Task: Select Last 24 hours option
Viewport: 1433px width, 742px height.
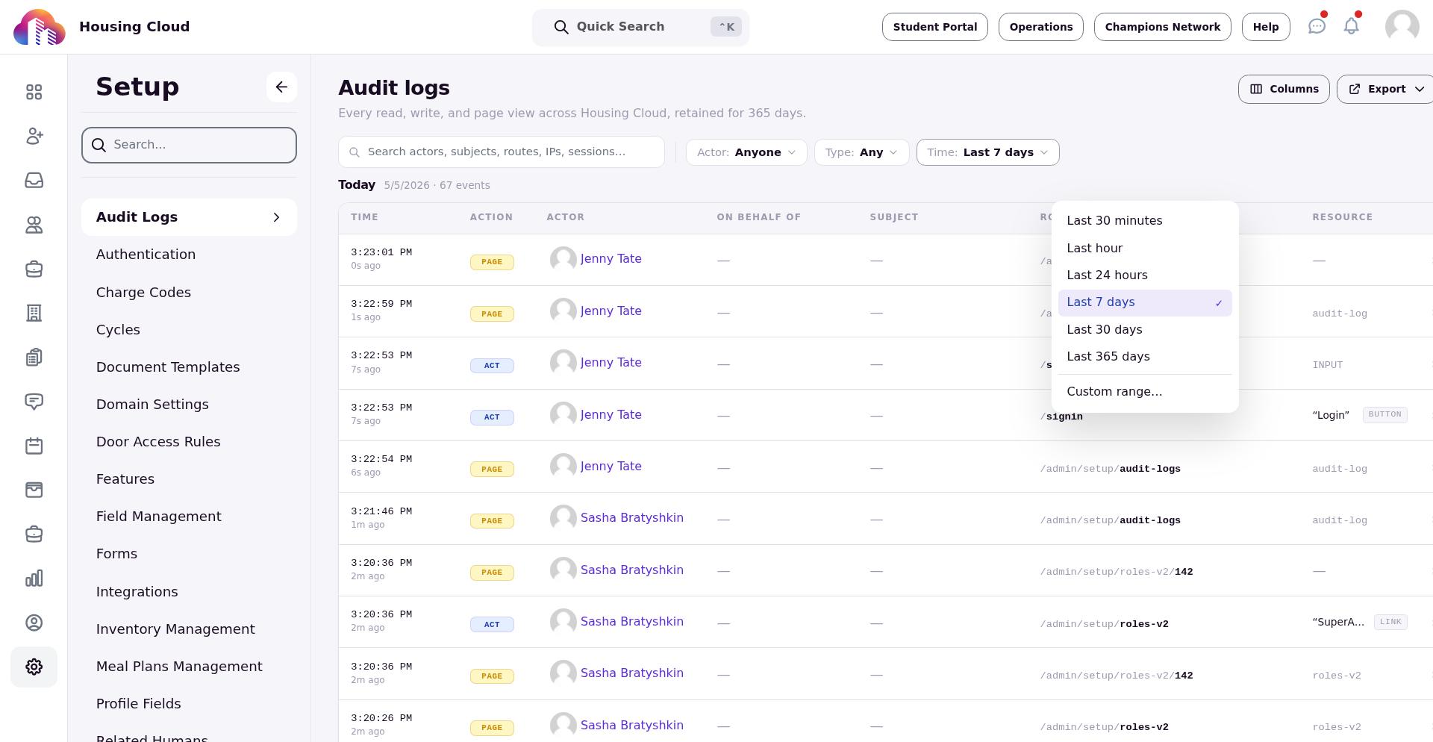Action: click(x=1145, y=275)
